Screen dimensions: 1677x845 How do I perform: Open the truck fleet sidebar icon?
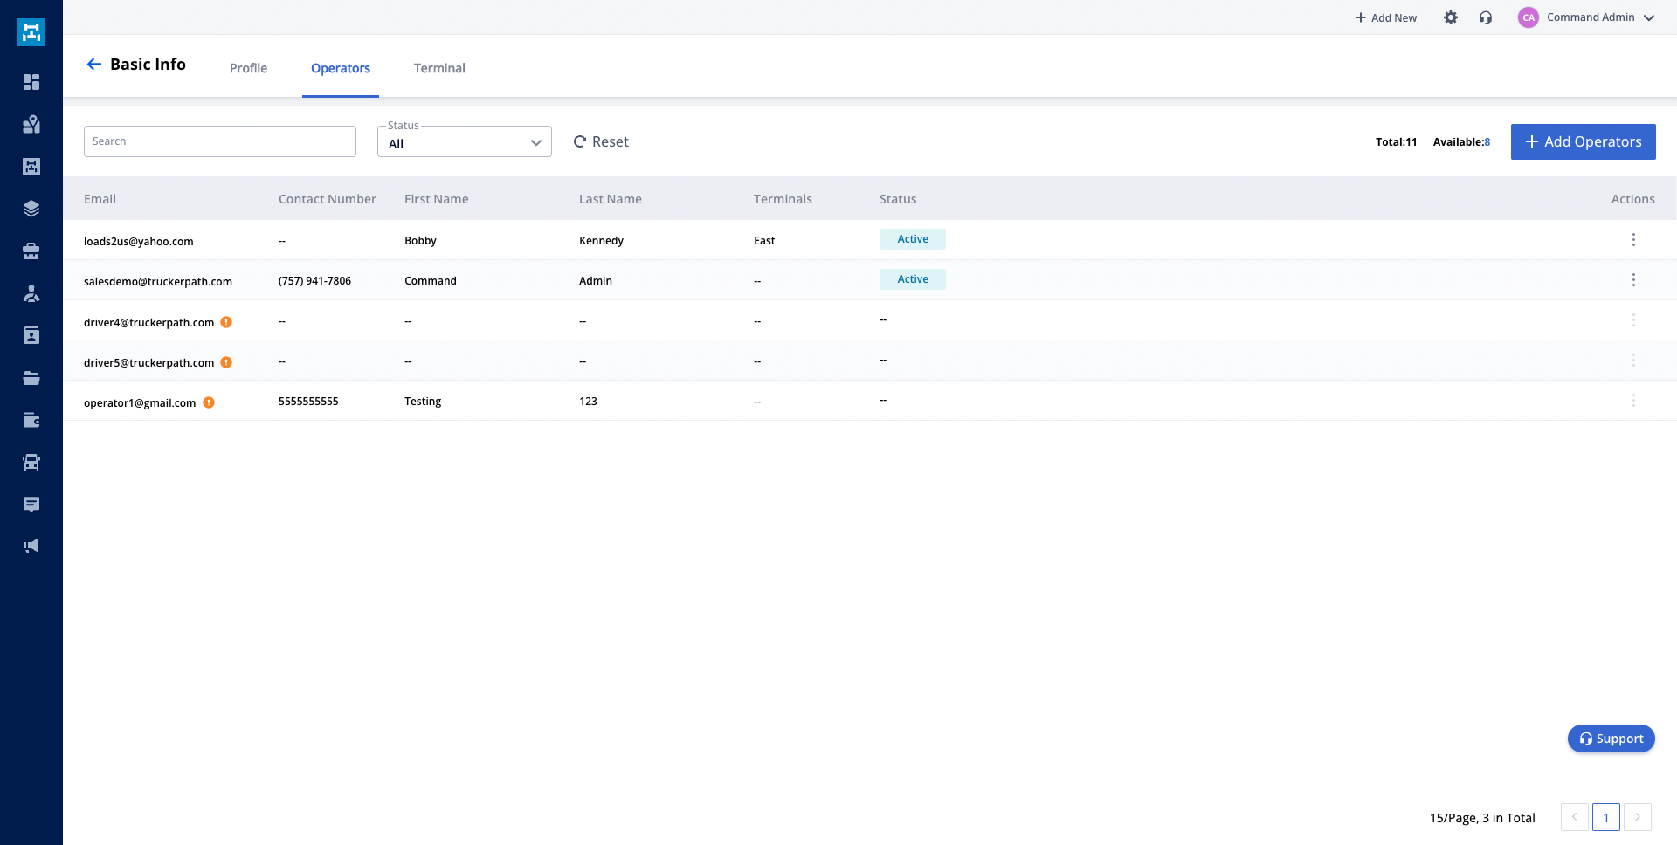coord(31,463)
